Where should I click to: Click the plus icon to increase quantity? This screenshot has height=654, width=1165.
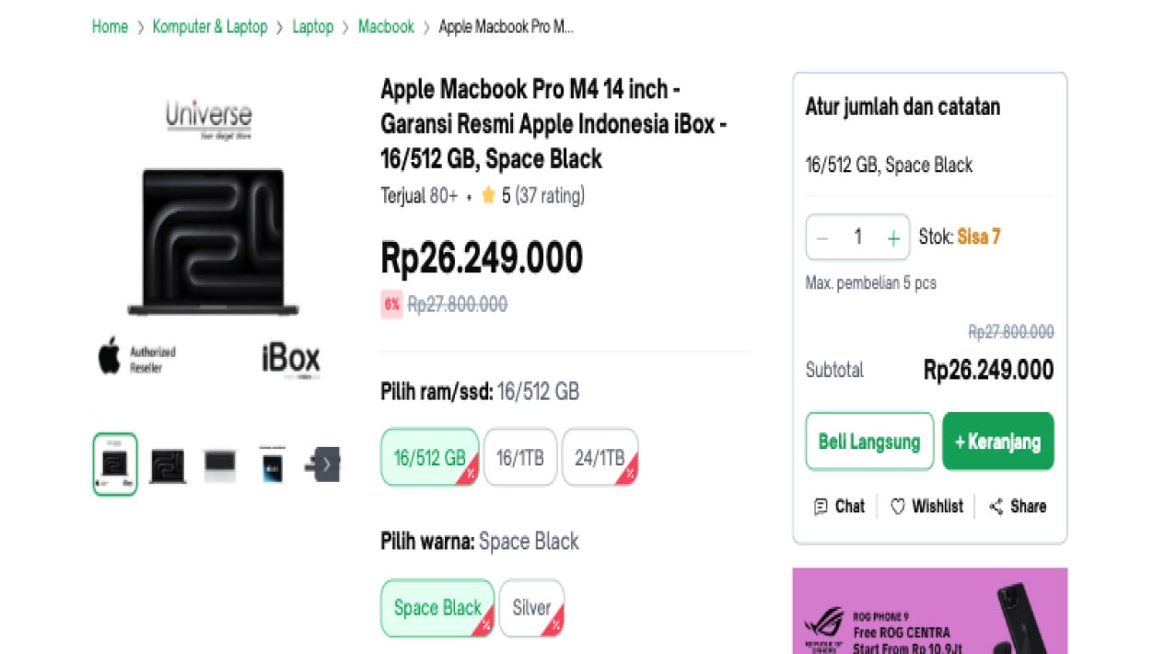[892, 238]
